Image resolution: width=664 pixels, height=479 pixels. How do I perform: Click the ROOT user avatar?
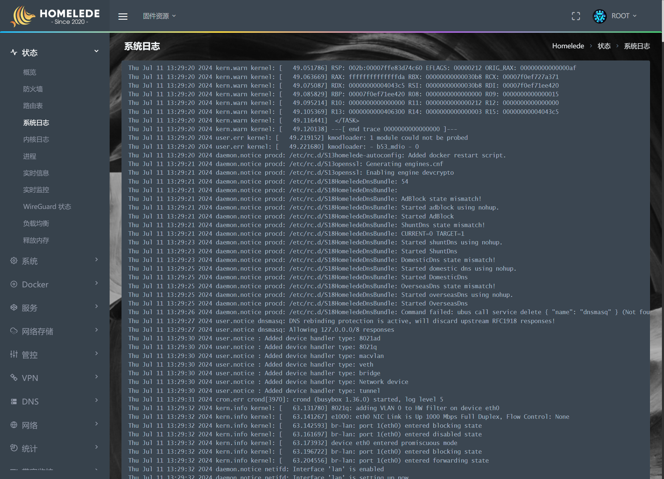[599, 16]
